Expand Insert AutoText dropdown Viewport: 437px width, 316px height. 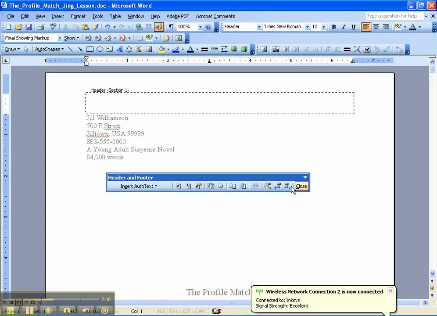click(x=139, y=186)
